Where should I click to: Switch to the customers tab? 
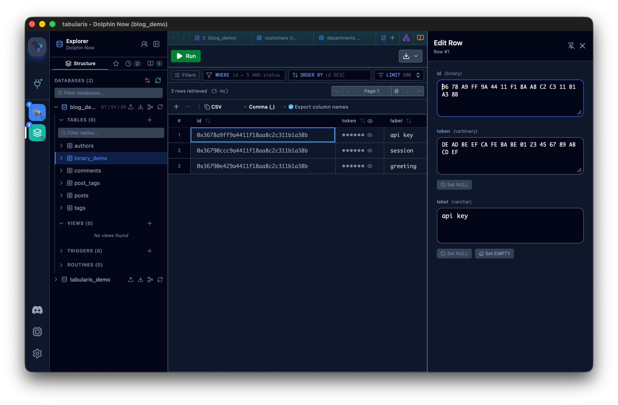282,38
